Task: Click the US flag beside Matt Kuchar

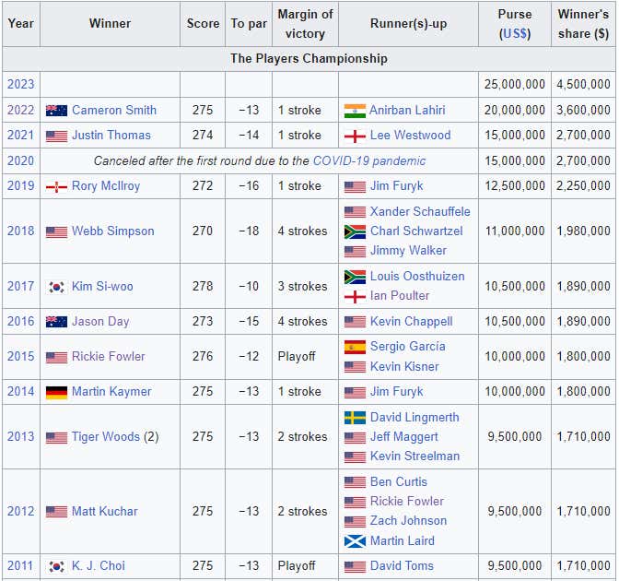Action: (56, 512)
